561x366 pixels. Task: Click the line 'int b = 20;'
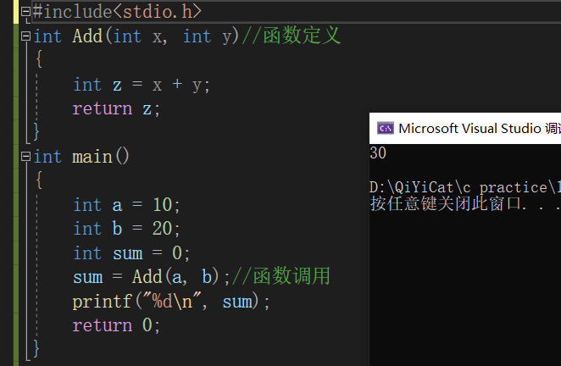126,229
